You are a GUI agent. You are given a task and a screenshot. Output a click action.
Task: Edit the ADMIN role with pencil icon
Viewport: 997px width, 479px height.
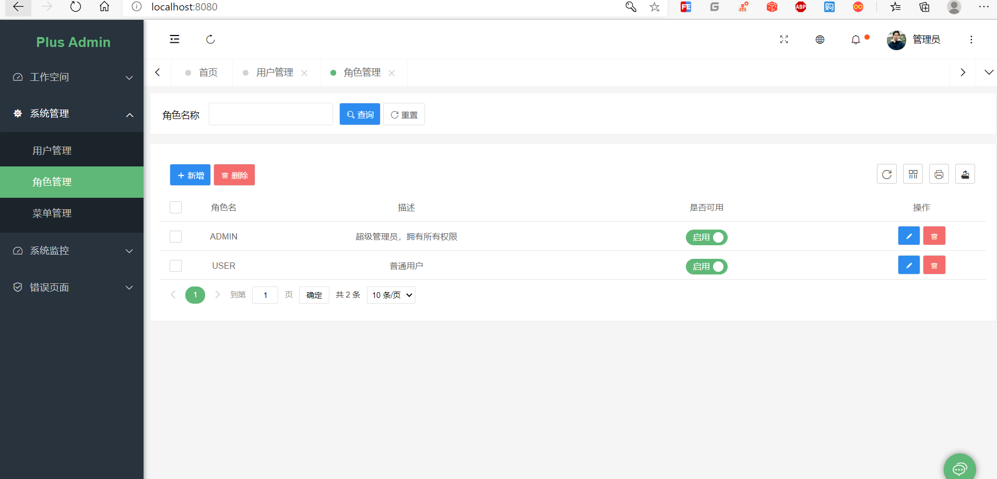909,236
